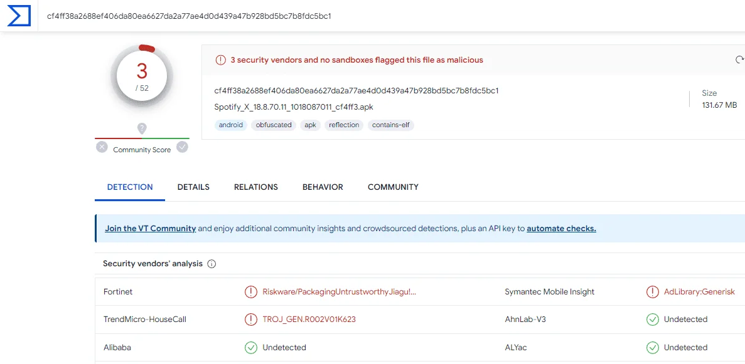Screen dimensions: 745x364
Task: Click the AhnLab-V3 vendor name
Action: 525,320
